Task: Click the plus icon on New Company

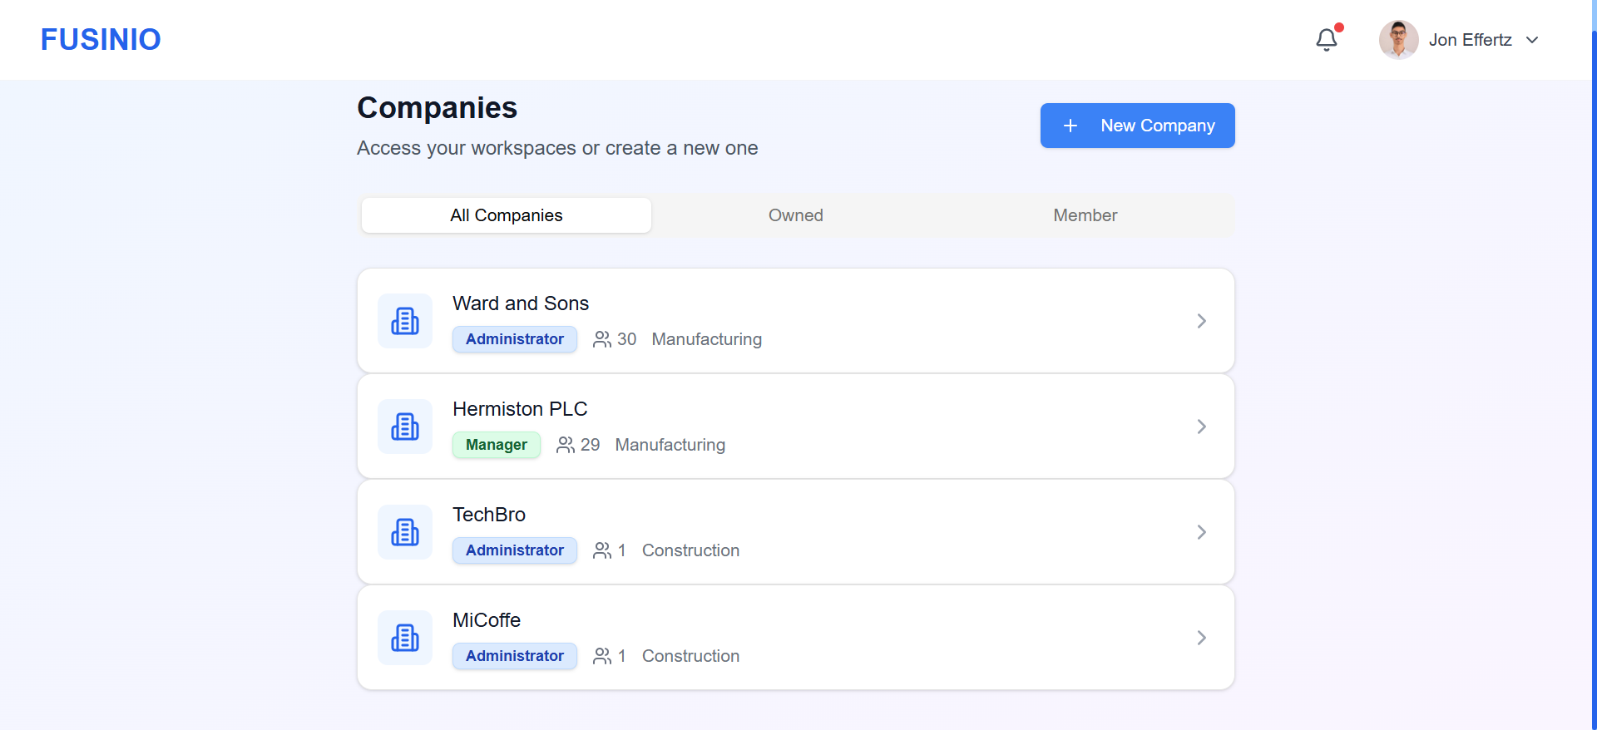Action: tap(1070, 126)
